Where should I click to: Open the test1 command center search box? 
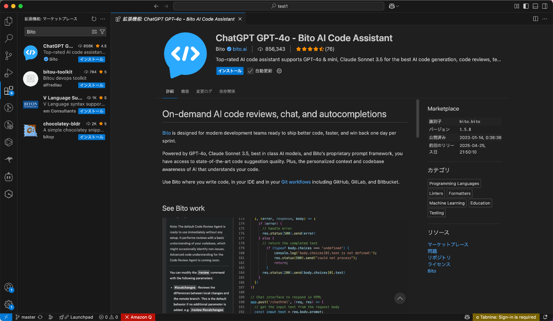point(279,6)
